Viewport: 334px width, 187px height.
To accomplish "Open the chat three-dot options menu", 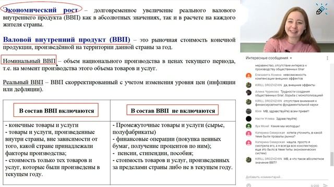I will coord(327,58).
